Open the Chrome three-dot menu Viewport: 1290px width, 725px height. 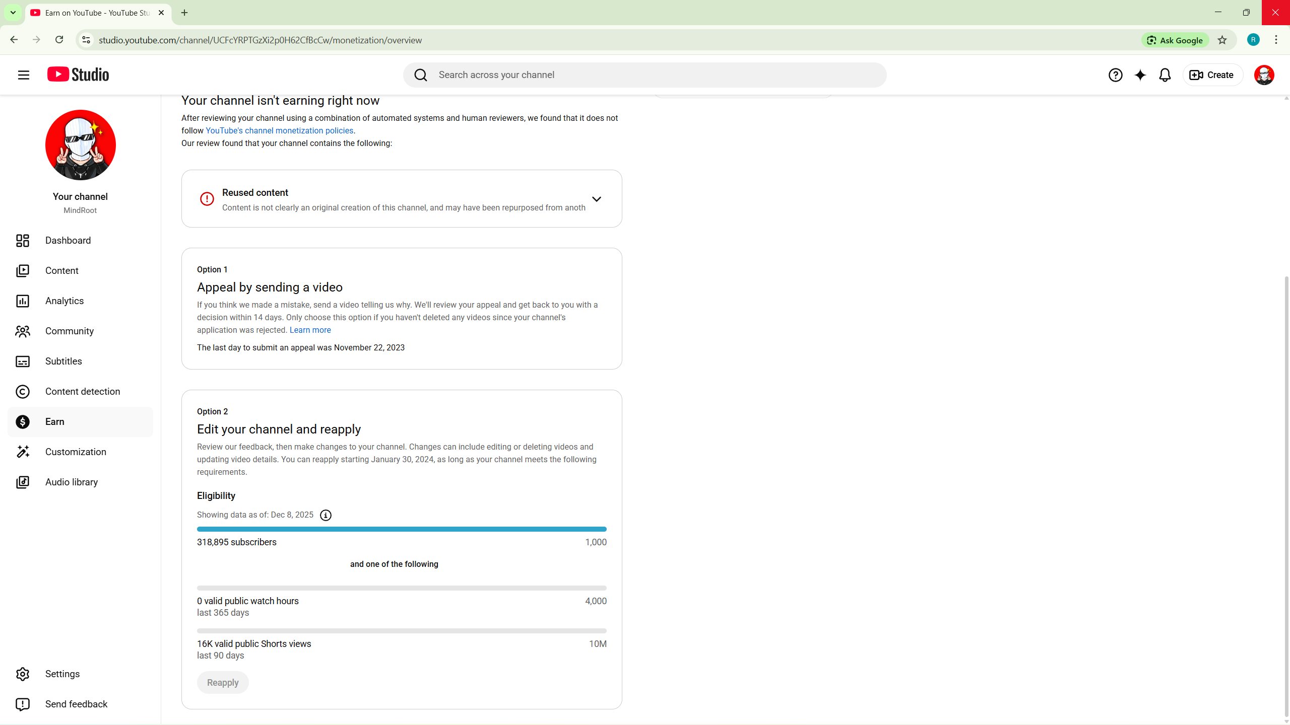pyautogui.click(x=1276, y=40)
